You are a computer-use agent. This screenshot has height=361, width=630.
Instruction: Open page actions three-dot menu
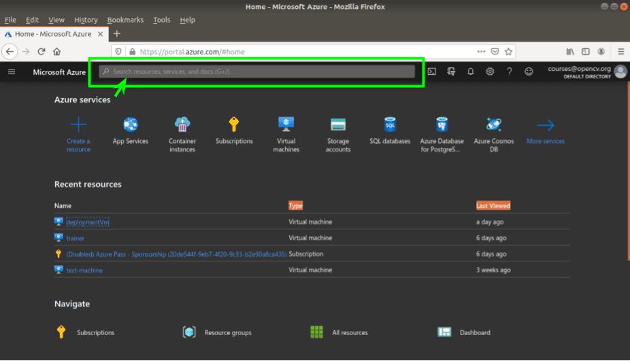point(481,52)
